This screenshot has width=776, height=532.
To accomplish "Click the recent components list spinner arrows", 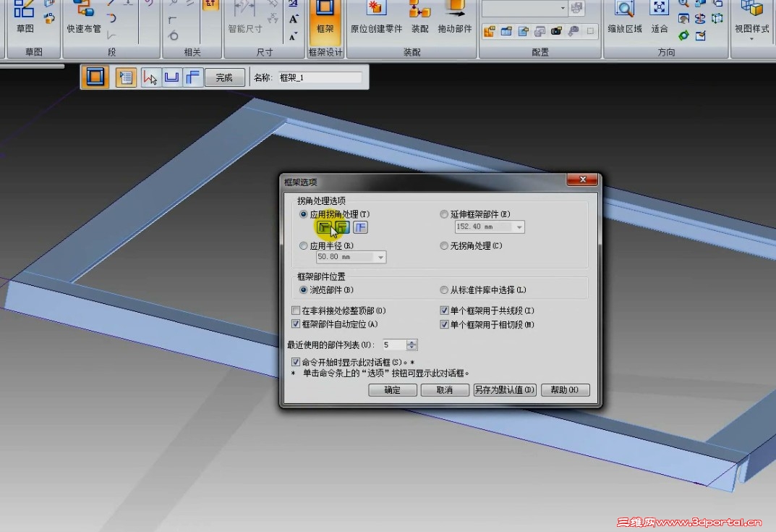I will (412, 345).
